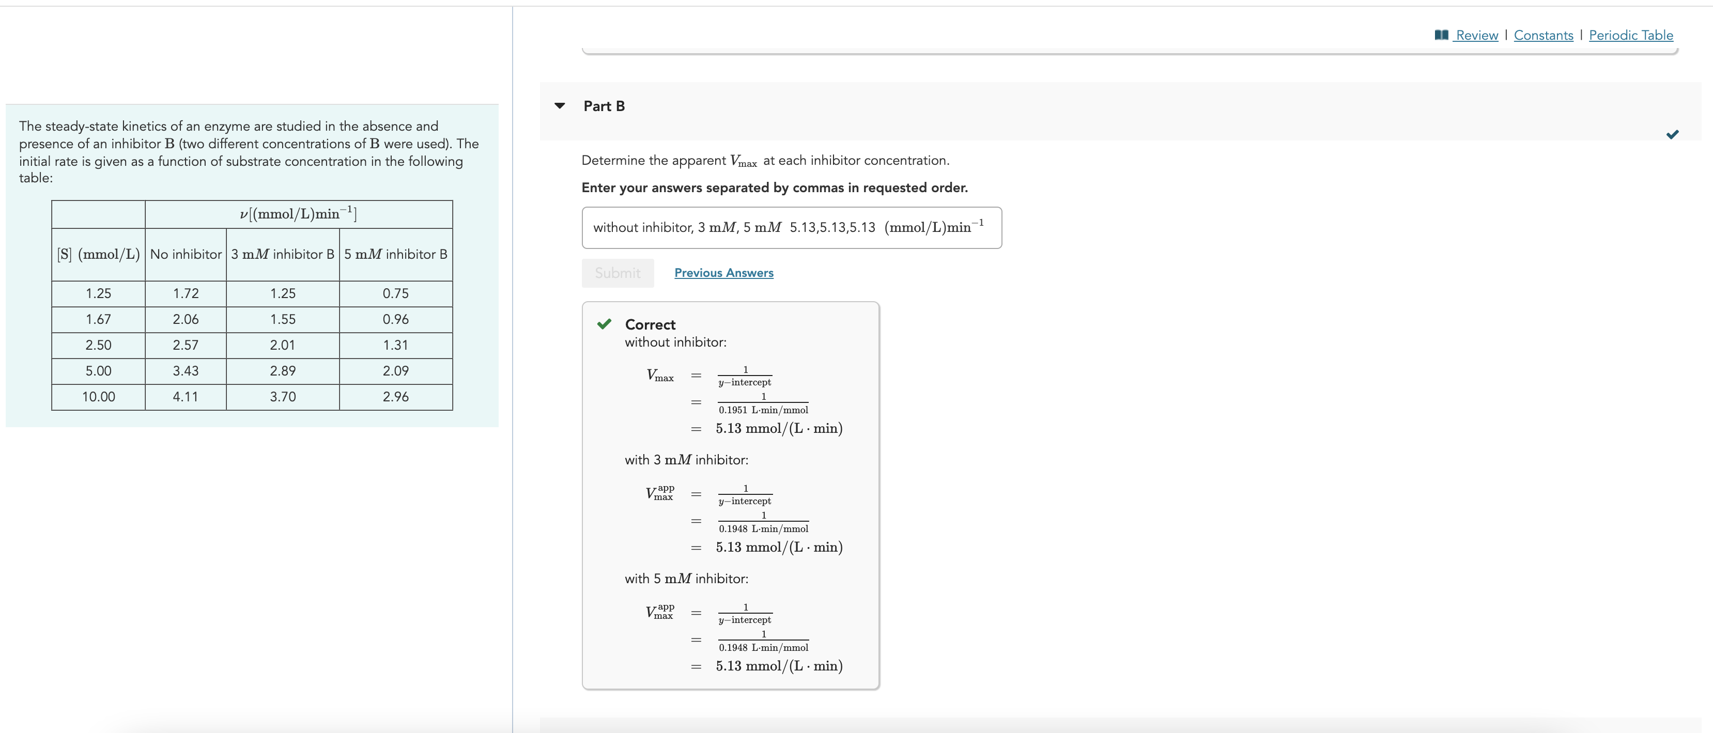
Task: Click the 0.75 rate value cell
Action: coord(396,294)
